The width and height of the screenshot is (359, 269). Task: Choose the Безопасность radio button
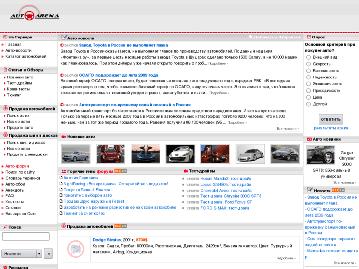tap(309, 71)
